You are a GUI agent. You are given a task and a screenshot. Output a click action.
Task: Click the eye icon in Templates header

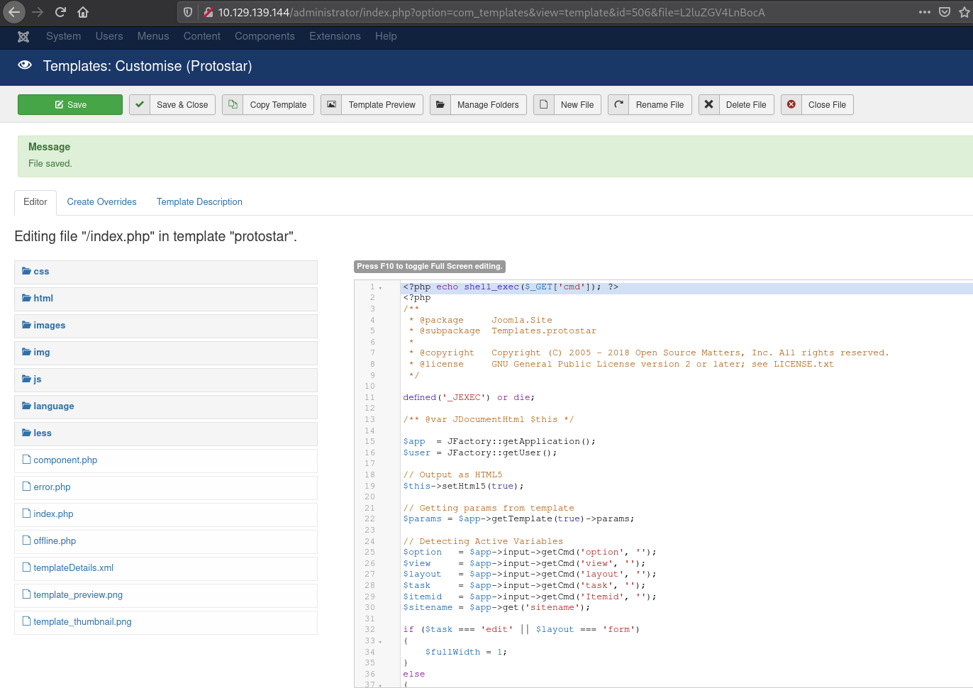click(x=25, y=65)
